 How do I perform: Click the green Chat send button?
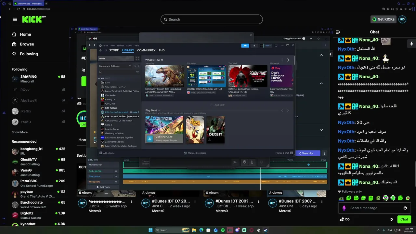click(x=404, y=219)
